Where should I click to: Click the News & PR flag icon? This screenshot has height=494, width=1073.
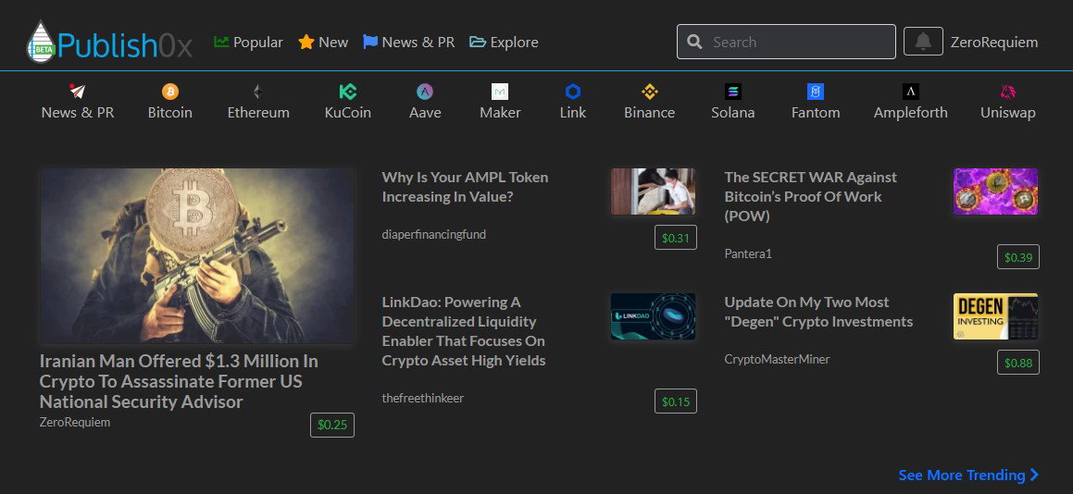pos(370,43)
